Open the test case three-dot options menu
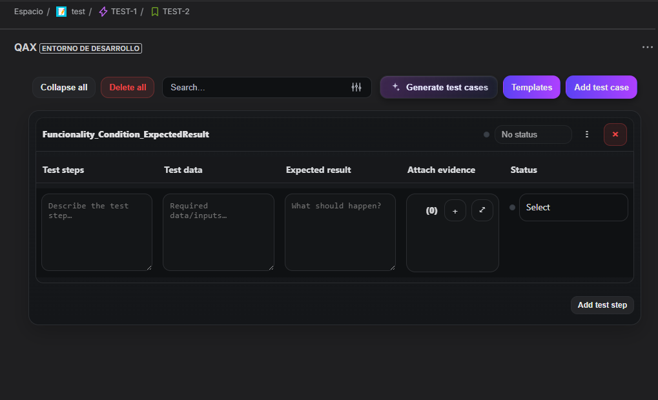658x400 pixels. (x=587, y=135)
